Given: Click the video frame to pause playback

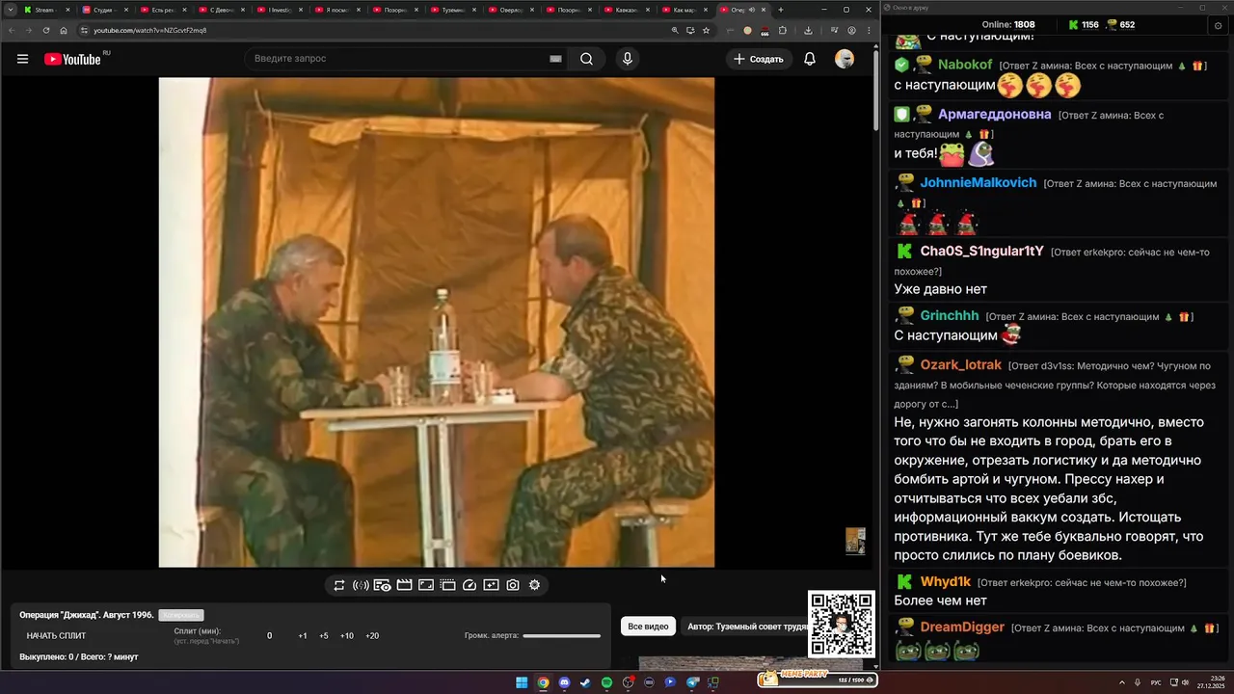Looking at the screenshot, I should [x=437, y=322].
